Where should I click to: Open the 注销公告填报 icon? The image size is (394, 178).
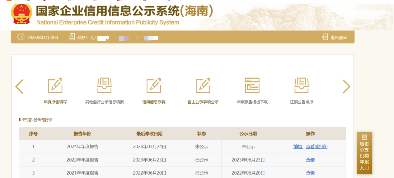coord(301,86)
